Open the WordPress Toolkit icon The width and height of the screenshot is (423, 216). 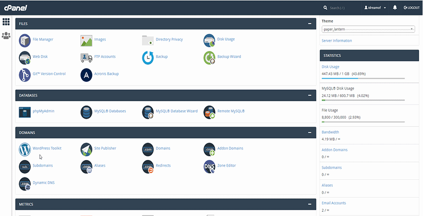pos(25,150)
